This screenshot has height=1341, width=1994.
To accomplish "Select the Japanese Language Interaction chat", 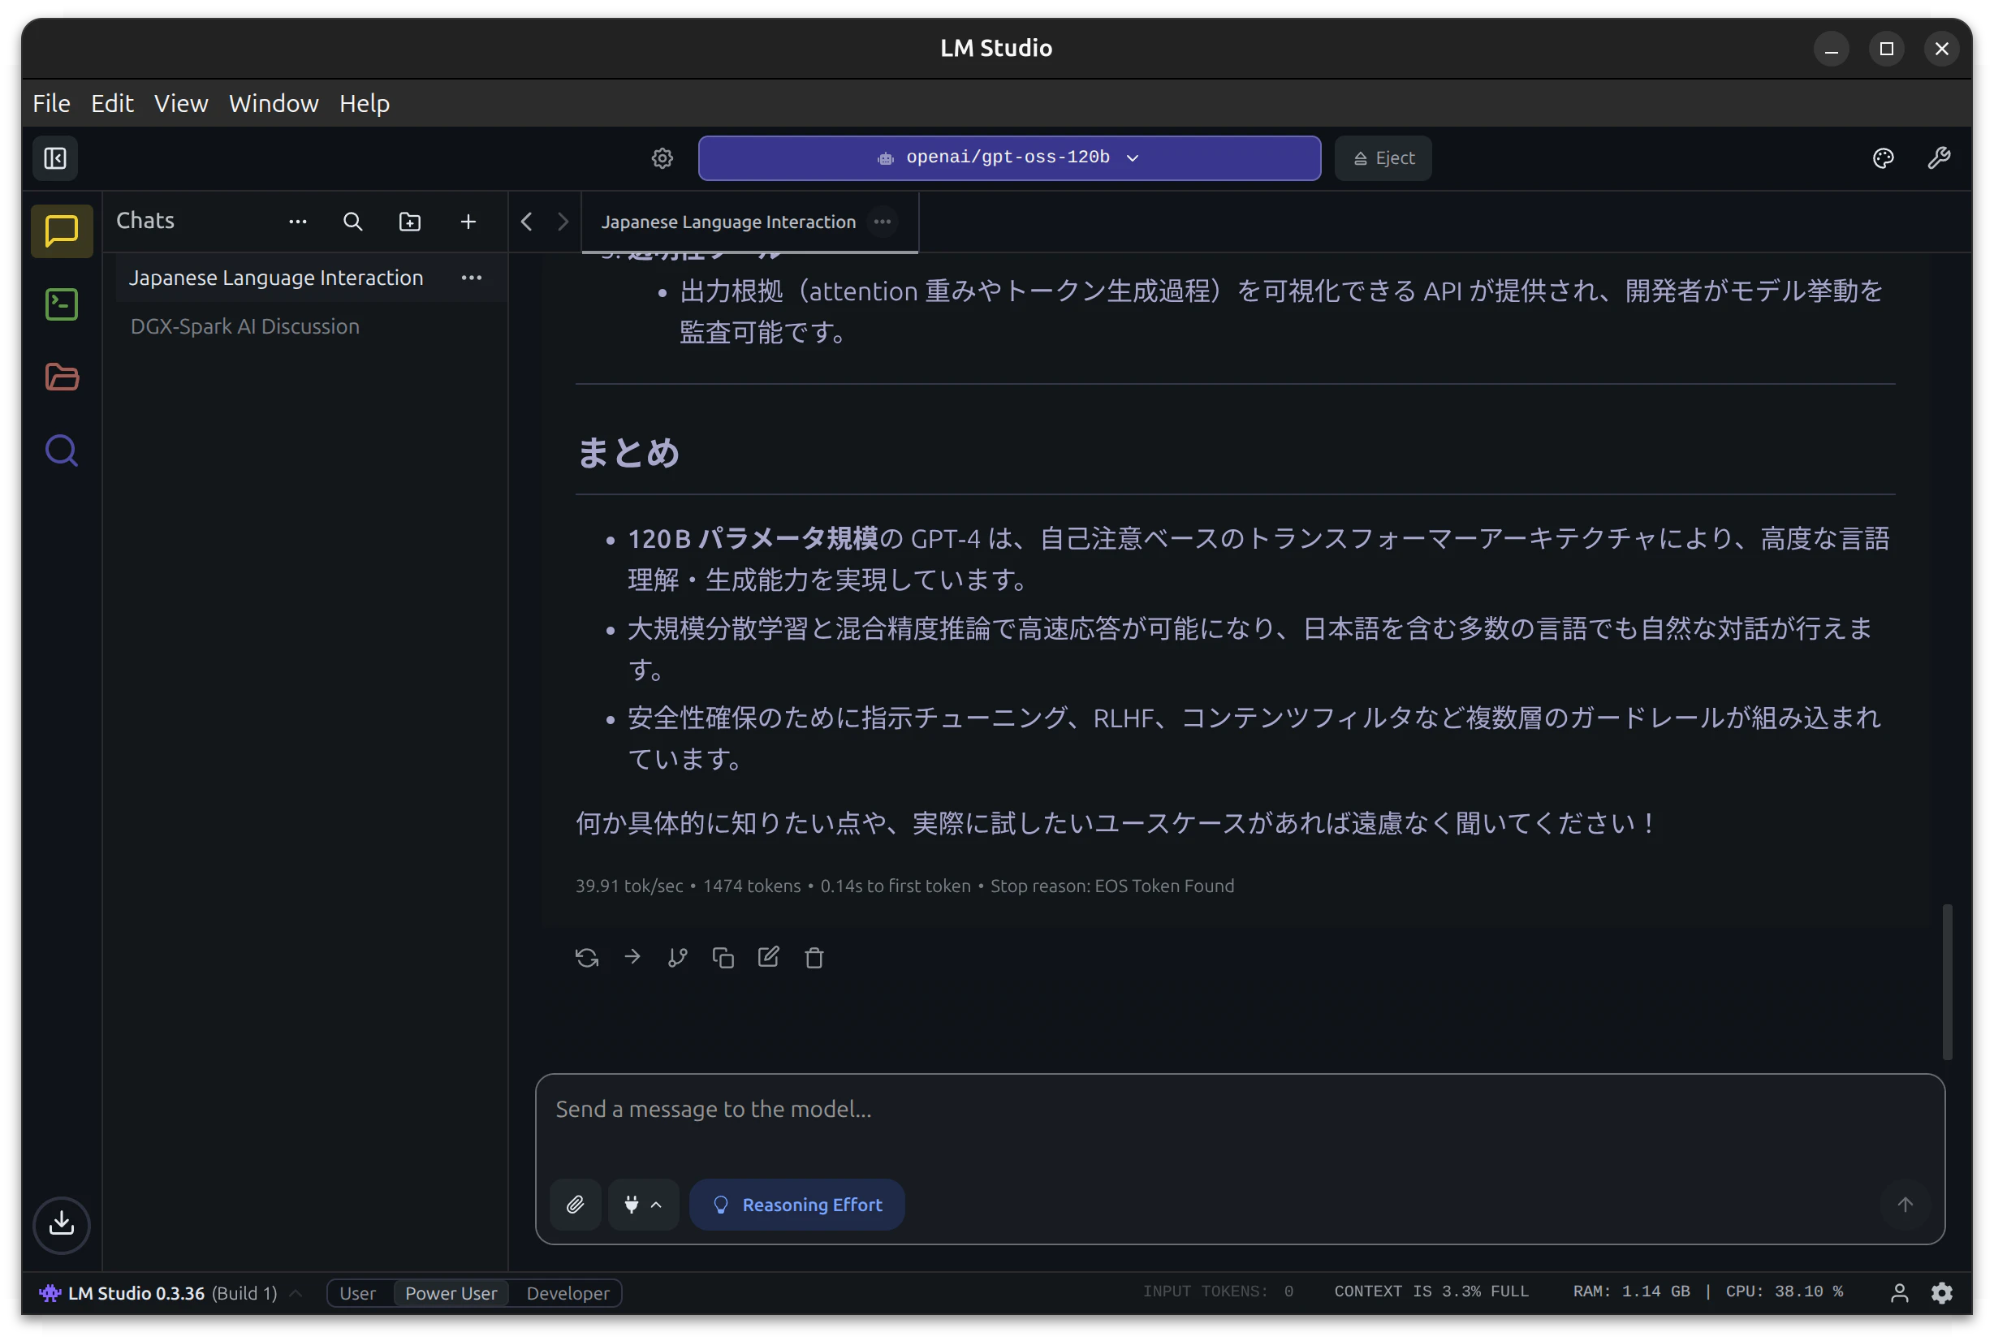I will [310, 278].
